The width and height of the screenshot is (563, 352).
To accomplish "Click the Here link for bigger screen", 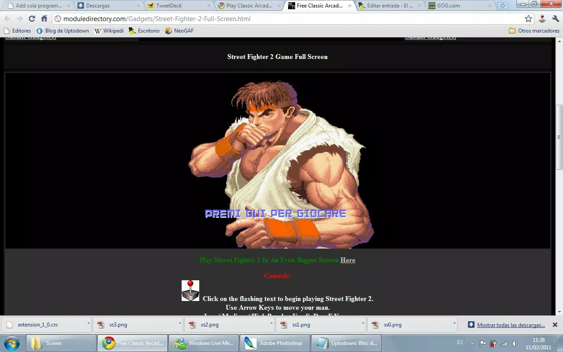I will (348, 260).
